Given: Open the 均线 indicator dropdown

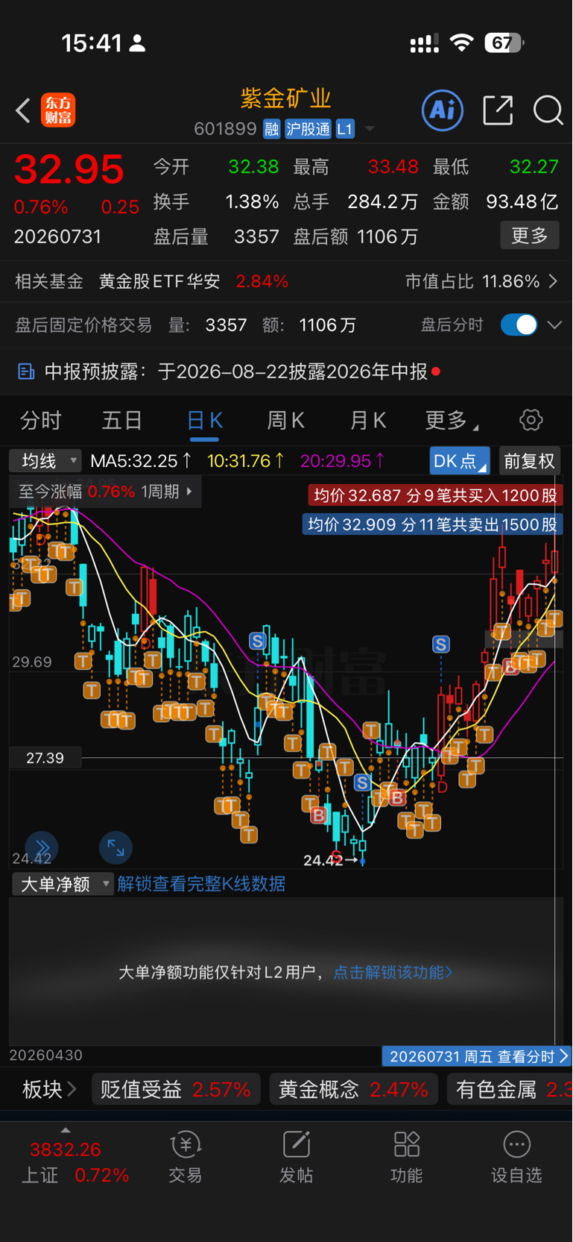Looking at the screenshot, I should pos(45,461).
